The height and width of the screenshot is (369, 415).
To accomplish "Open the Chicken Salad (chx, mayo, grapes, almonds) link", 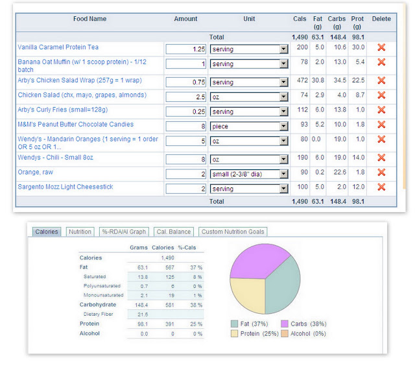I will [x=82, y=95].
